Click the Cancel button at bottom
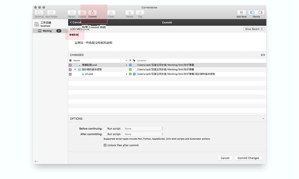The image size is (299, 179). pos(225,158)
